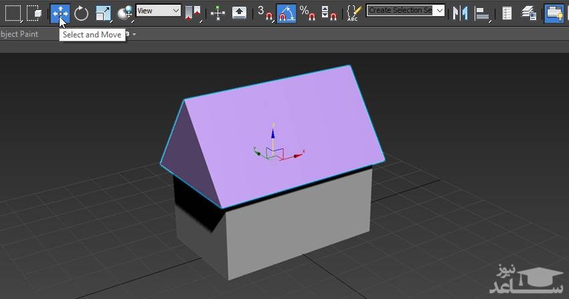The image size is (569, 299).
Task: Toggle Spinner Snap
Action: 329,12
